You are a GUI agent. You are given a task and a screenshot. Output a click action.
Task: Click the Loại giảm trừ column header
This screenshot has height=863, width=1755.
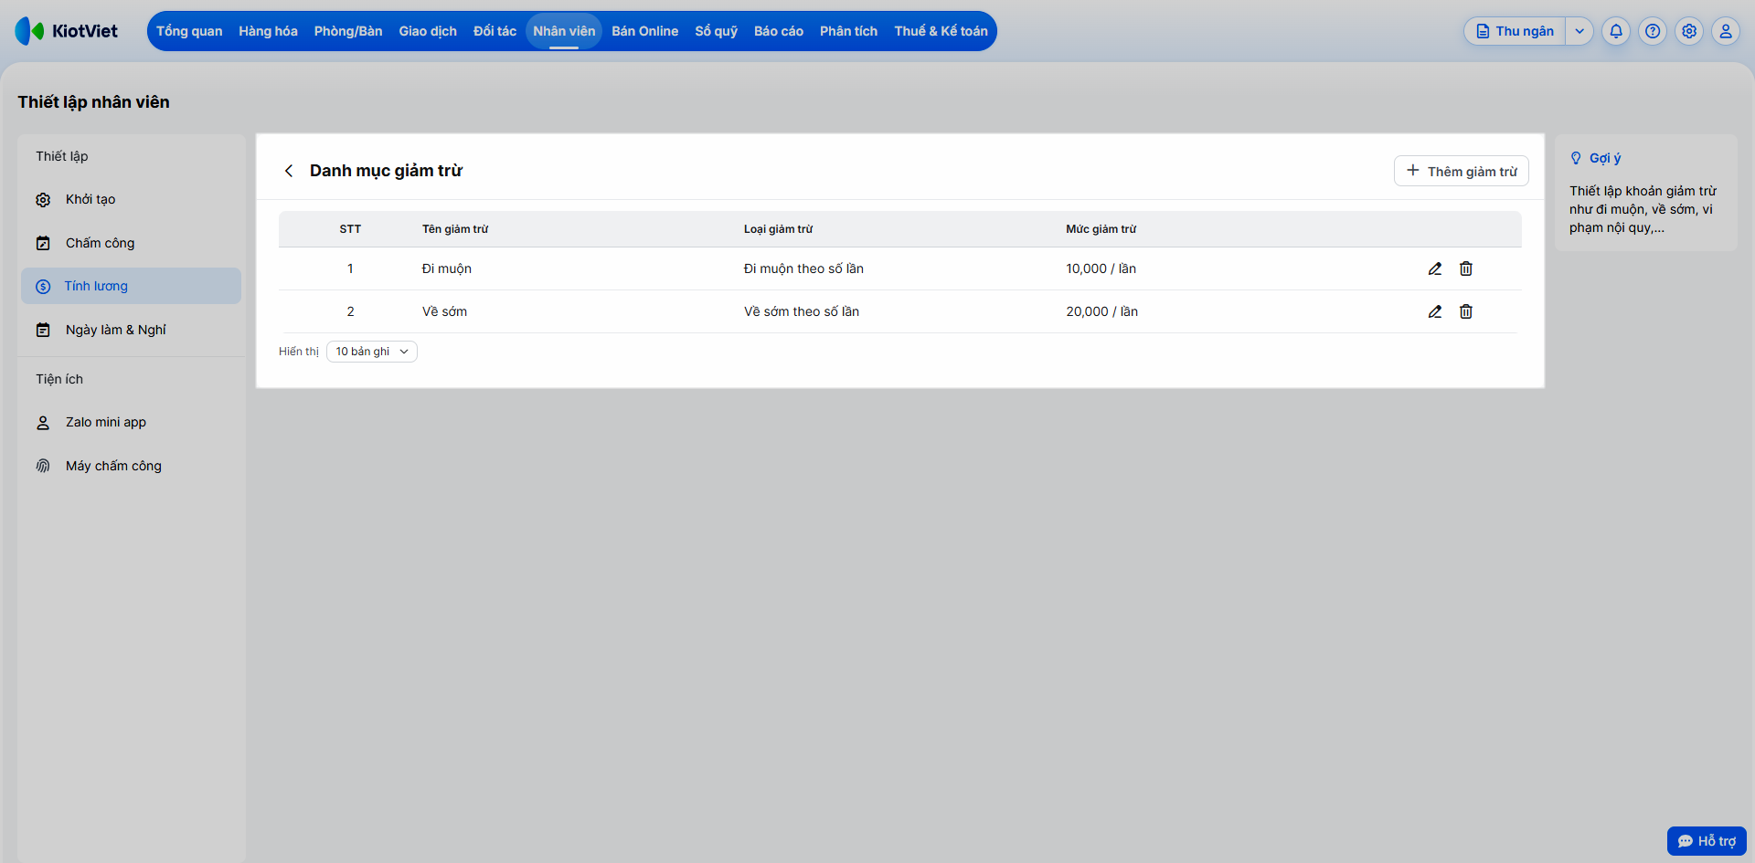[778, 229]
